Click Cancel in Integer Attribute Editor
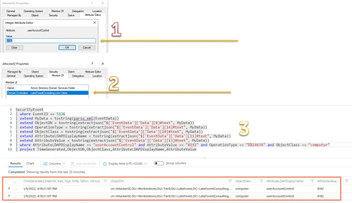Screen dimensions: 352x203 point(86,48)
